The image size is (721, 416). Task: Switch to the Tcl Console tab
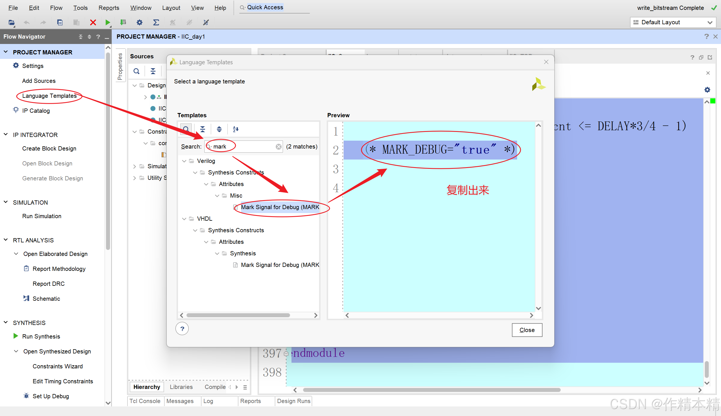click(x=145, y=401)
